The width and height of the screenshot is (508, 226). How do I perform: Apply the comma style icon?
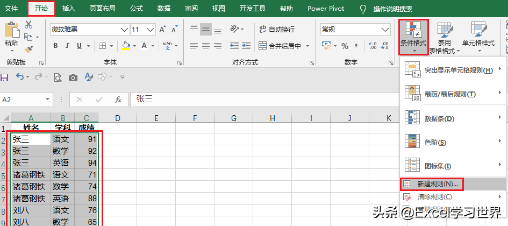click(356, 46)
